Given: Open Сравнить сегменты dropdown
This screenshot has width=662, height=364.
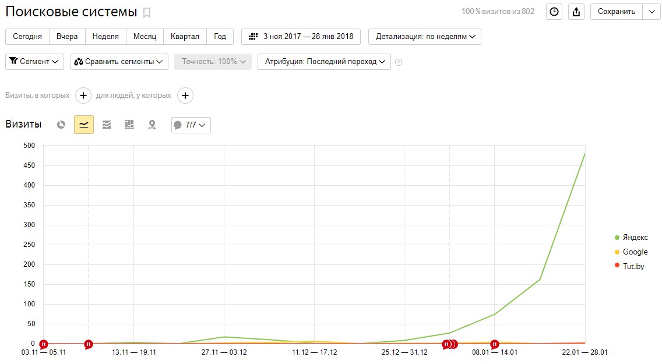Looking at the screenshot, I should click(119, 62).
